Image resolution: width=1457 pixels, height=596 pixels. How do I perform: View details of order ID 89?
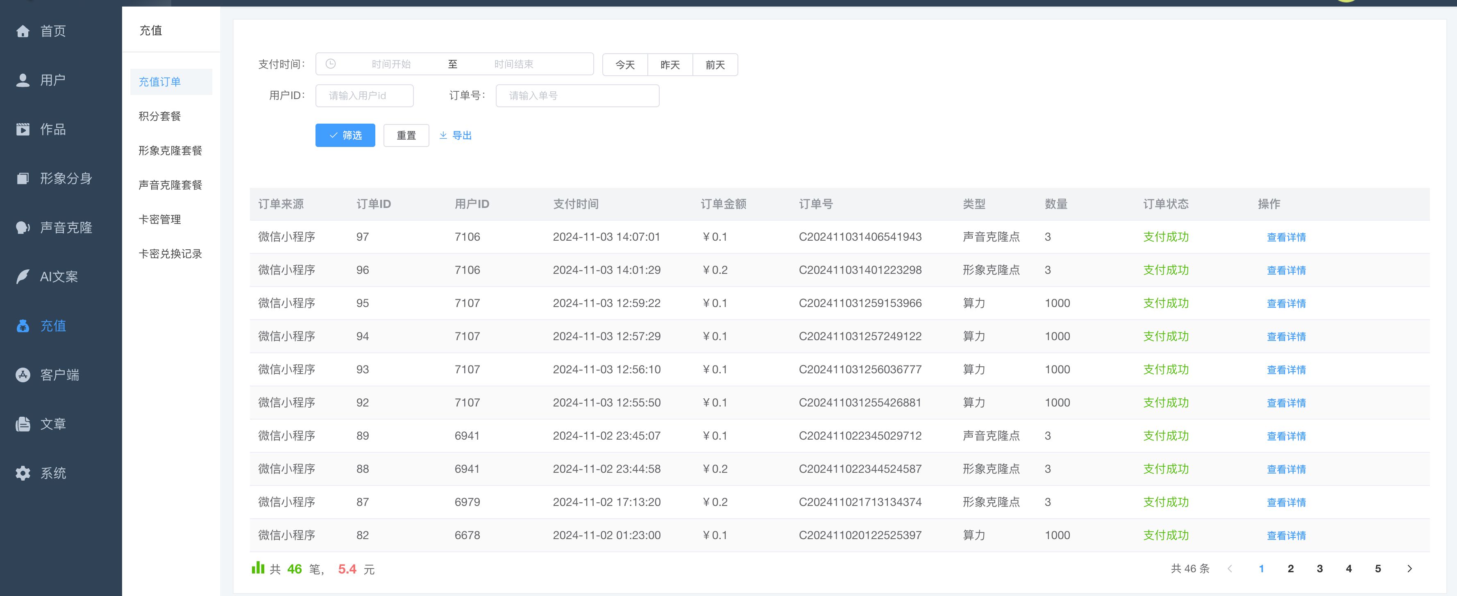(x=1286, y=436)
